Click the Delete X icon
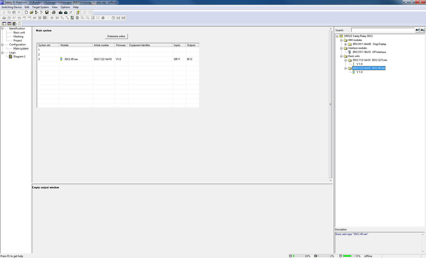 click(19, 12)
